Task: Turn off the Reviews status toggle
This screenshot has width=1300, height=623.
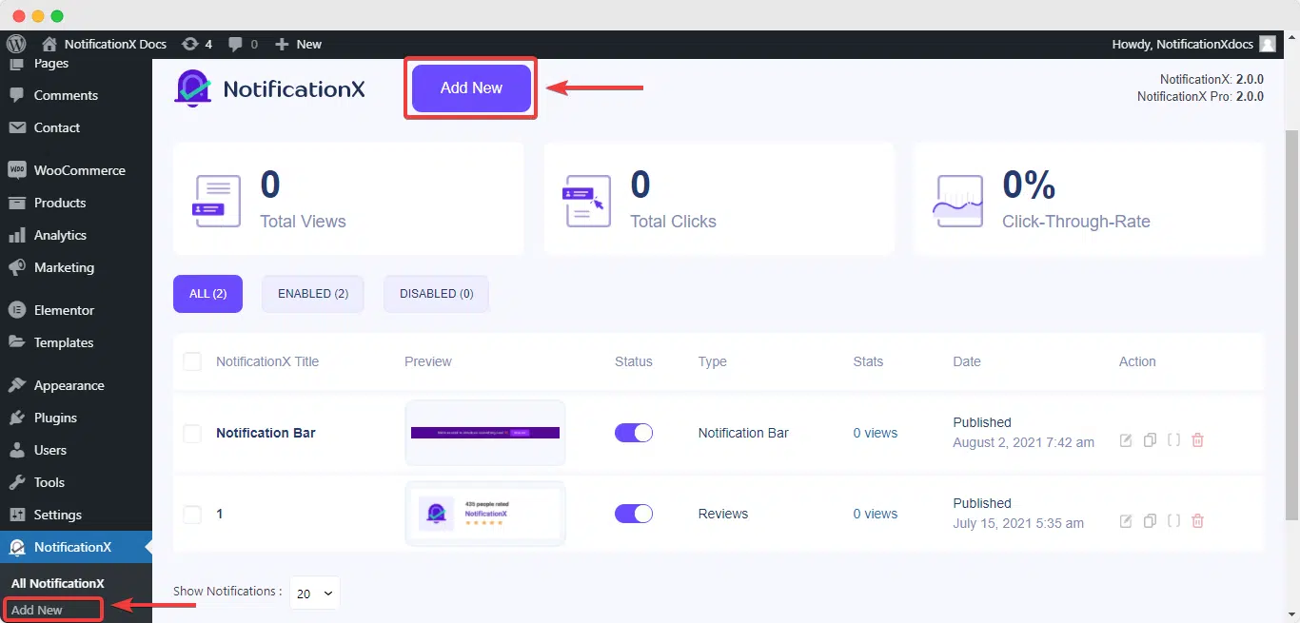Action: pyautogui.click(x=634, y=514)
